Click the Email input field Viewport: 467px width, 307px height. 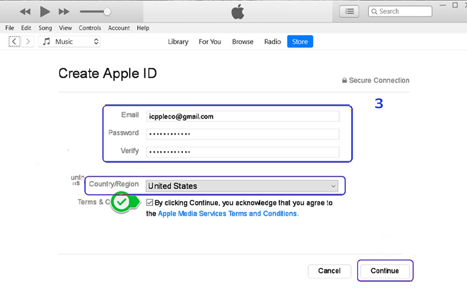(x=243, y=116)
